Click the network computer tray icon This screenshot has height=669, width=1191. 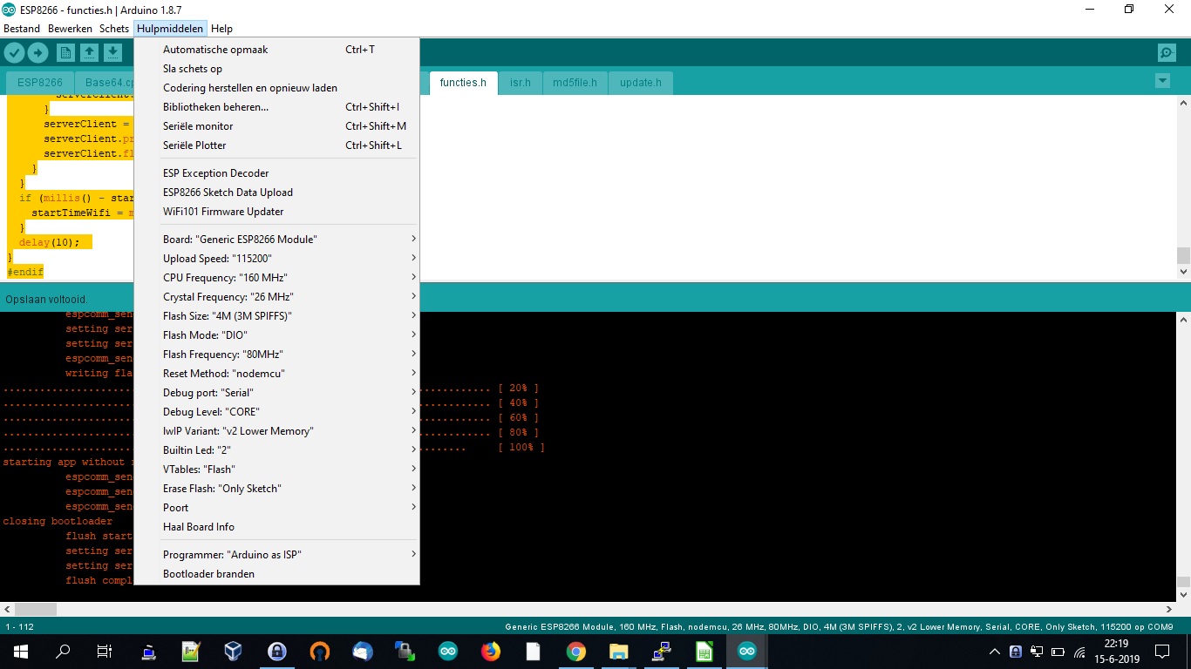pyautogui.click(x=1037, y=652)
